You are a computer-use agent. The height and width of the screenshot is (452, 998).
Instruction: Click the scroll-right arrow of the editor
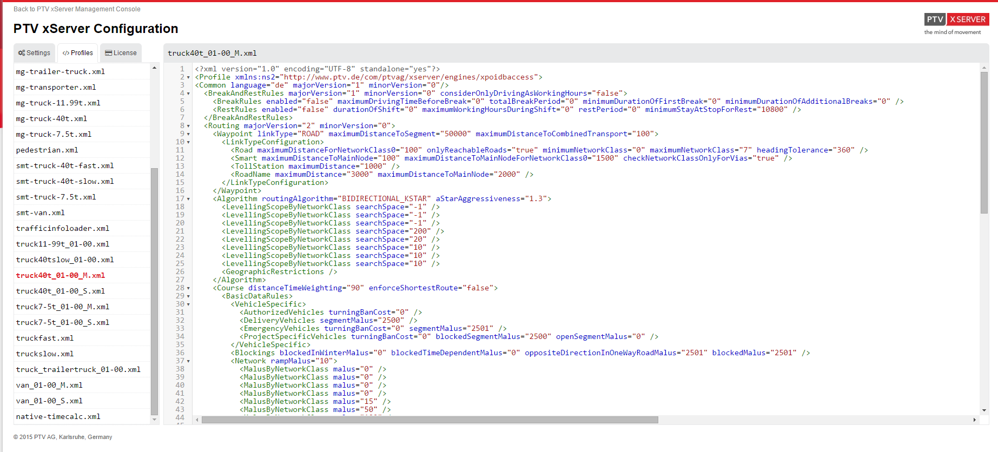coord(975,420)
